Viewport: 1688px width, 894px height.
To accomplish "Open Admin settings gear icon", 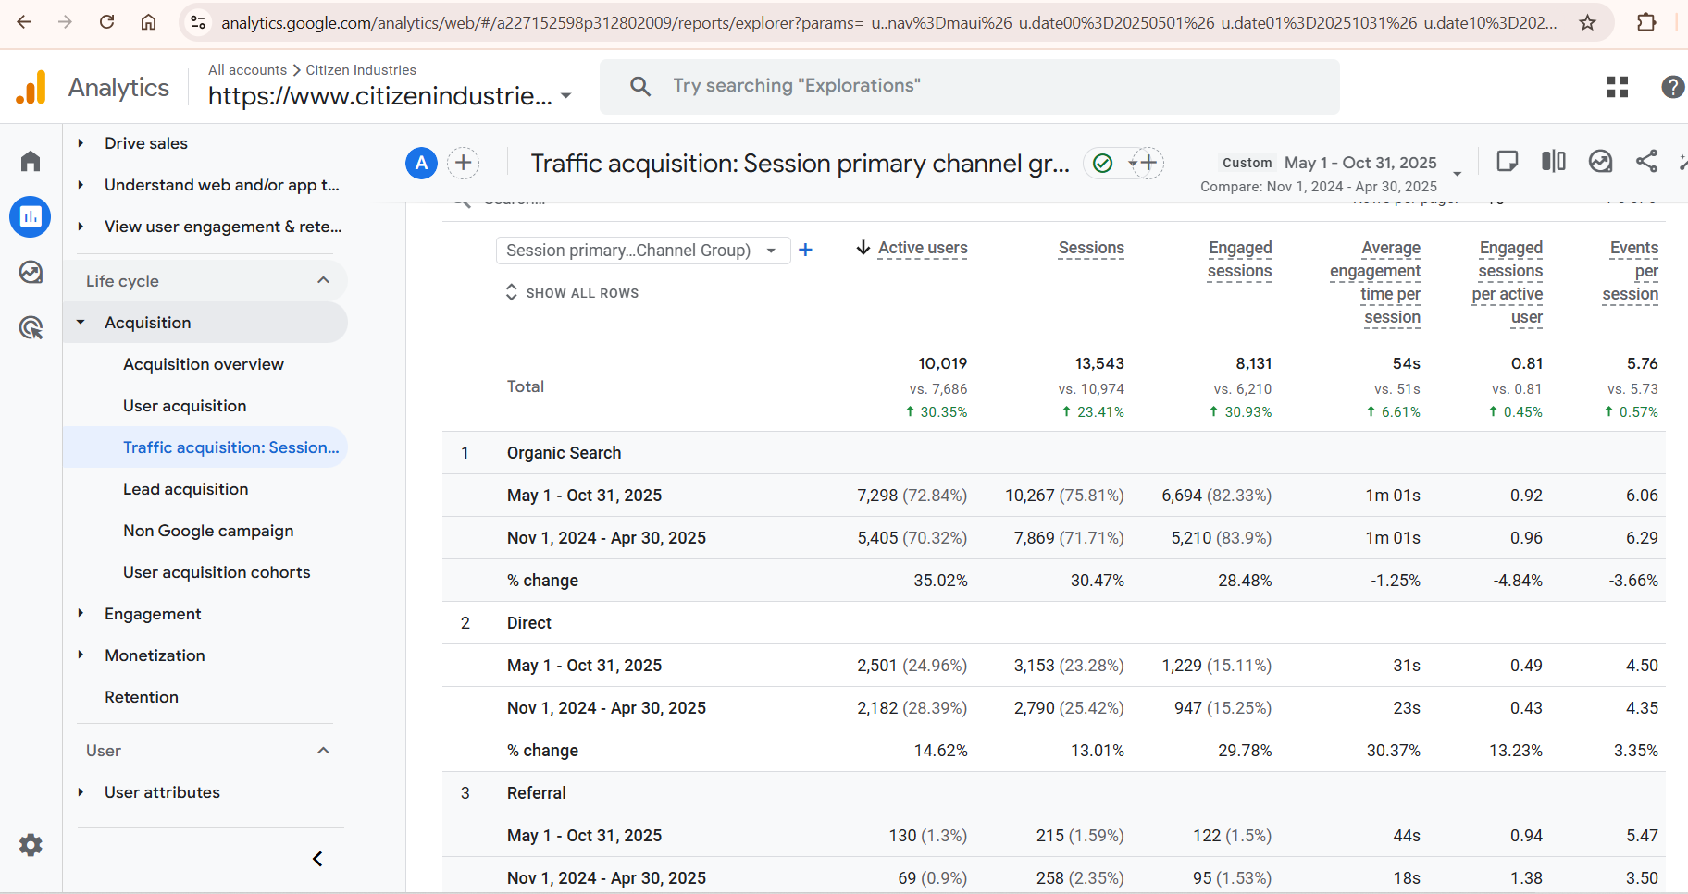I will pyautogui.click(x=31, y=845).
